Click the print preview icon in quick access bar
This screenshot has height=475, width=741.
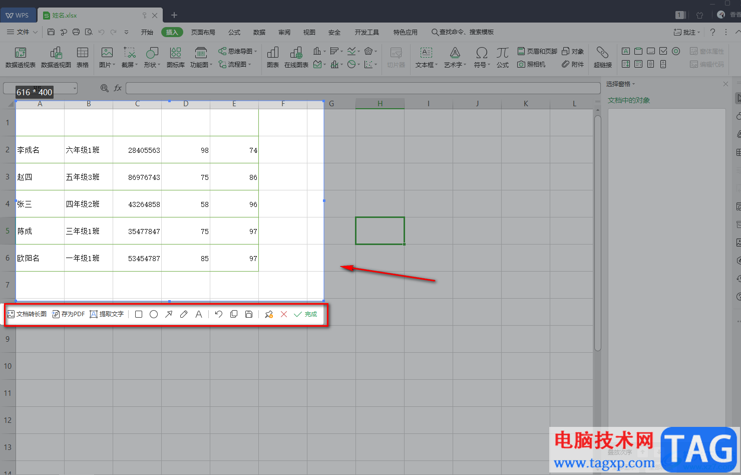click(x=89, y=32)
